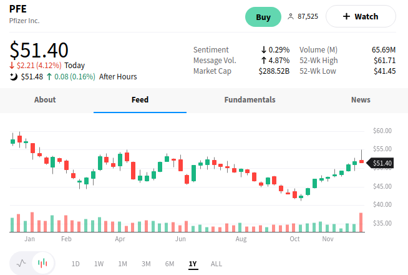Show ALL time price history
Image resolution: width=408 pixels, height=275 pixels.
pos(216,264)
